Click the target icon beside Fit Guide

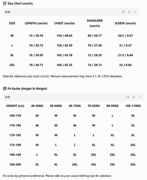[5, 89]
